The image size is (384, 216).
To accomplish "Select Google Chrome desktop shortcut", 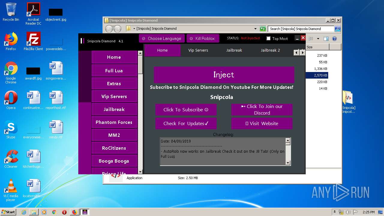I will pos(11,73).
